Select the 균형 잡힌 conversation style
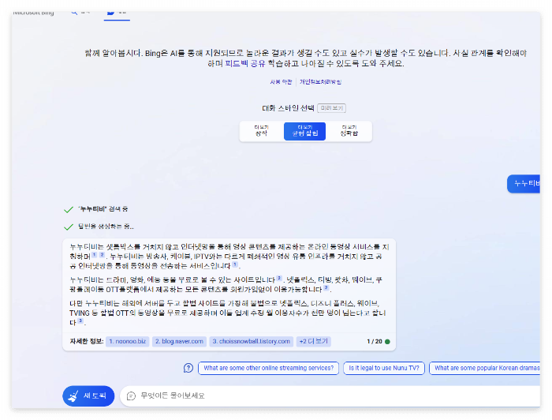 pyautogui.click(x=305, y=131)
